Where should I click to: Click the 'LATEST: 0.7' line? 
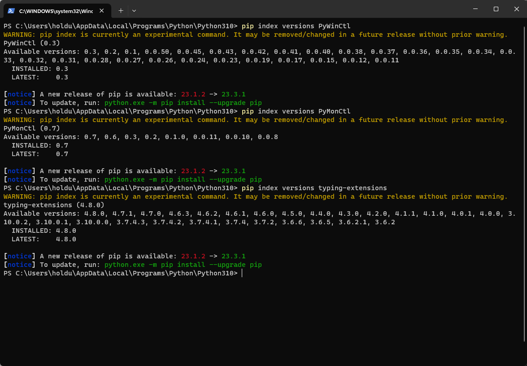[x=39, y=154]
